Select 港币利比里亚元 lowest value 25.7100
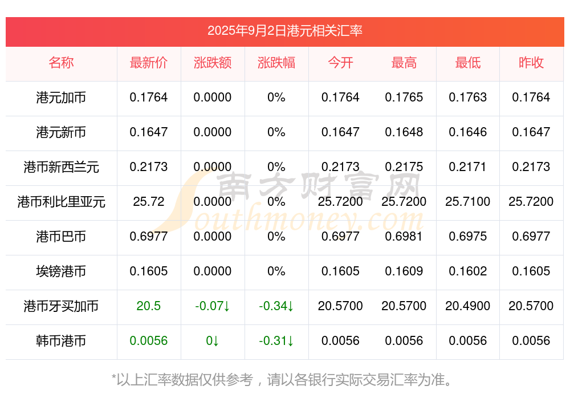 point(468,201)
